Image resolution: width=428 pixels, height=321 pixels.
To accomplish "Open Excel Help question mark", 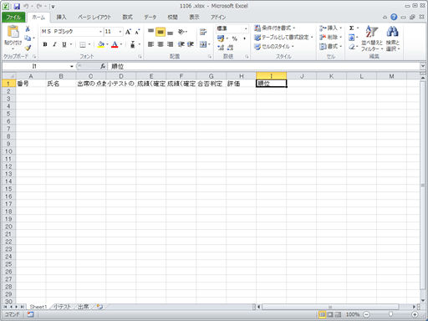I will pyautogui.click(x=394, y=17).
